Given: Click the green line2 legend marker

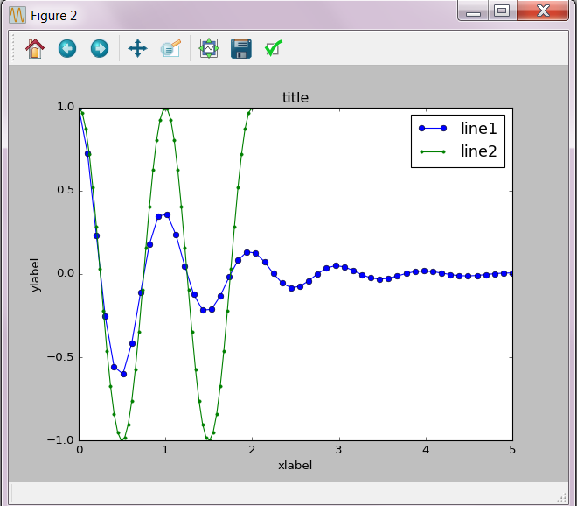Looking at the screenshot, I should pyautogui.click(x=433, y=151).
